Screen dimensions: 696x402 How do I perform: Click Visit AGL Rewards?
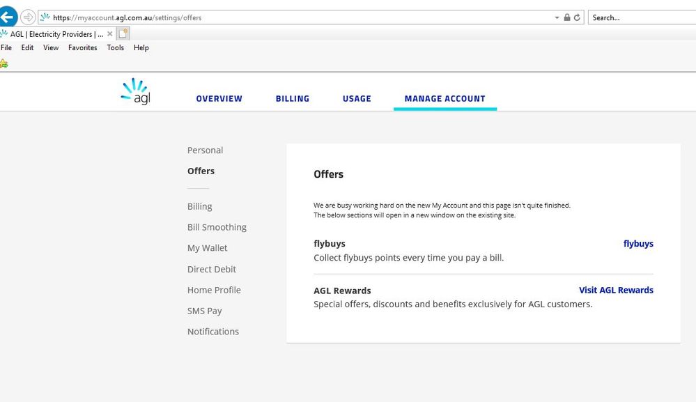click(x=616, y=290)
